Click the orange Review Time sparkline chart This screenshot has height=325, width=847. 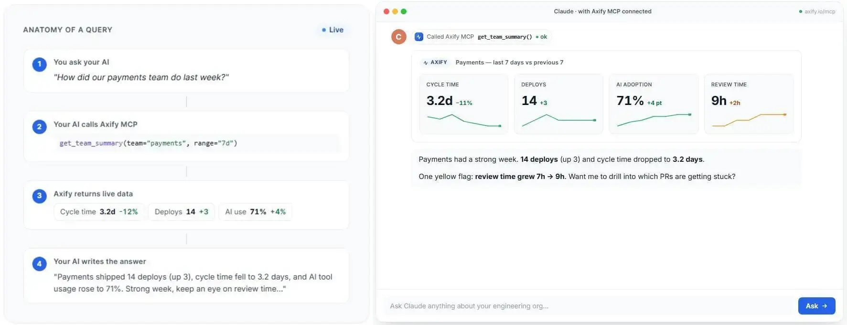click(749, 120)
